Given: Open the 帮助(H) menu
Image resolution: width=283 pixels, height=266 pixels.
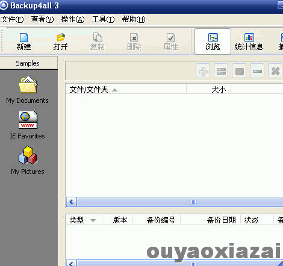Looking at the screenshot, I should click(134, 19).
